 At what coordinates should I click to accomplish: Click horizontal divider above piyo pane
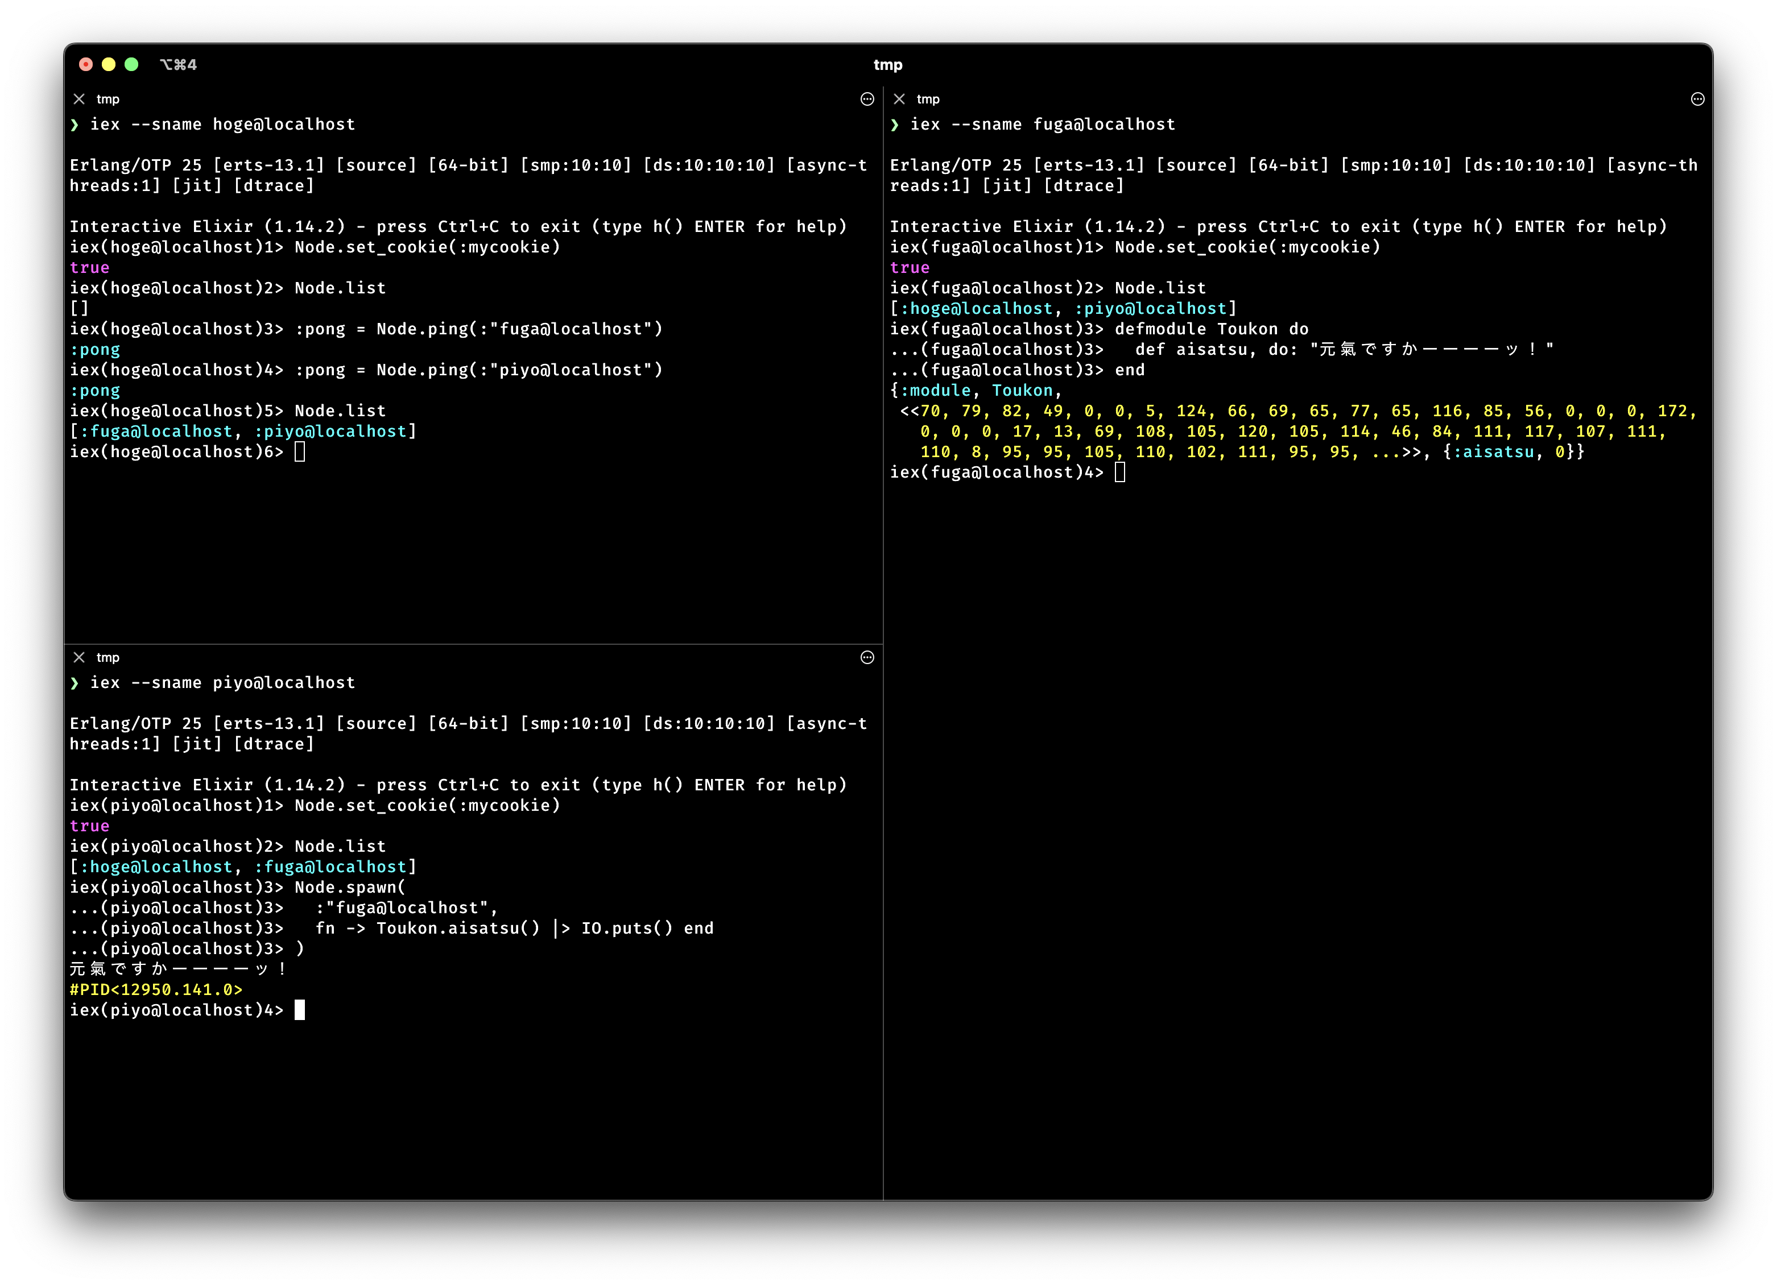click(x=470, y=644)
